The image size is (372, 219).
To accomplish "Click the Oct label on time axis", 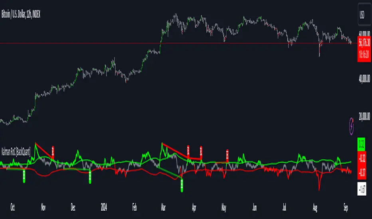I will click(13, 207).
